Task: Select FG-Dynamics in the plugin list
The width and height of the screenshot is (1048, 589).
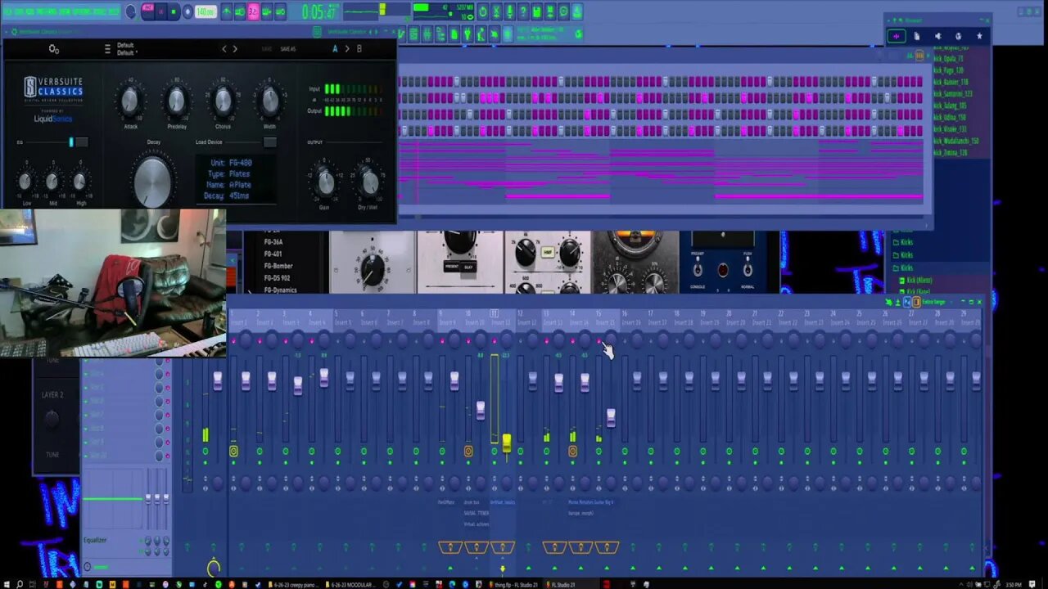Action: pyautogui.click(x=280, y=290)
